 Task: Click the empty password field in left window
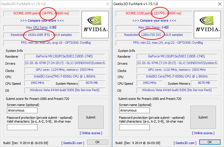click(x=22, y=127)
